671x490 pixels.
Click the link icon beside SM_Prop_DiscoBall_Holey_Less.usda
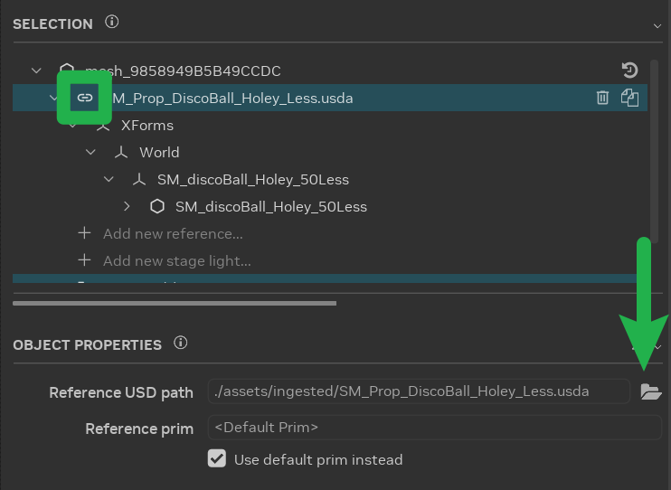click(84, 98)
